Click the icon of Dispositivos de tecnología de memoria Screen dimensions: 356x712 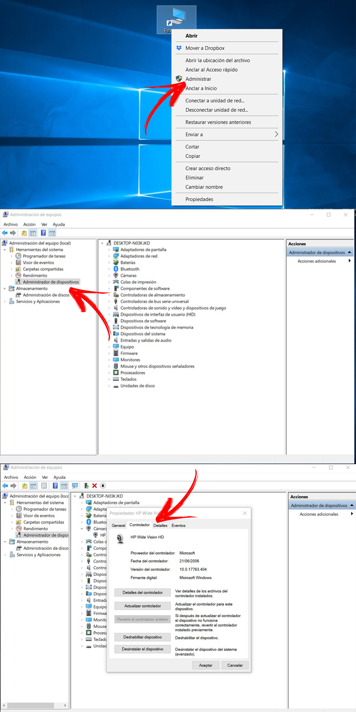pos(116,327)
